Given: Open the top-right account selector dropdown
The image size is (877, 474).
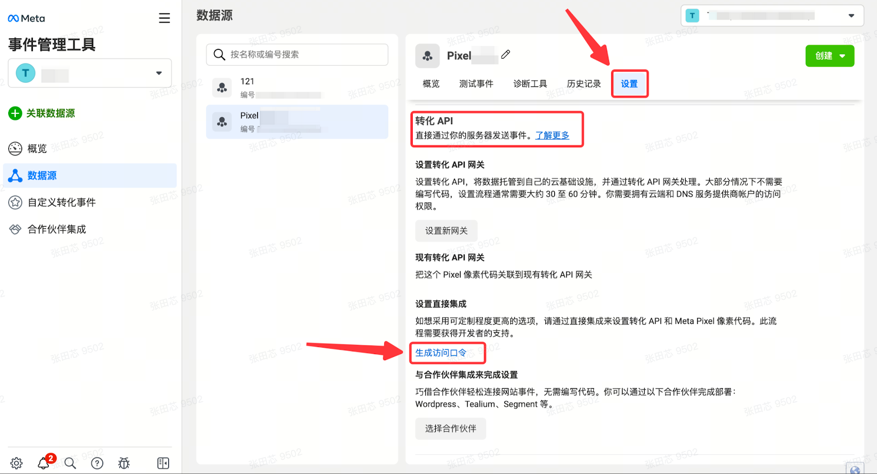Looking at the screenshot, I should tap(772, 15).
